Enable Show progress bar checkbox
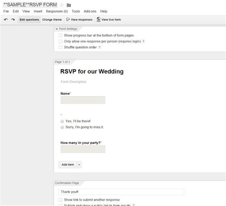The width and height of the screenshot is (226, 206). (x=61, y=36)
